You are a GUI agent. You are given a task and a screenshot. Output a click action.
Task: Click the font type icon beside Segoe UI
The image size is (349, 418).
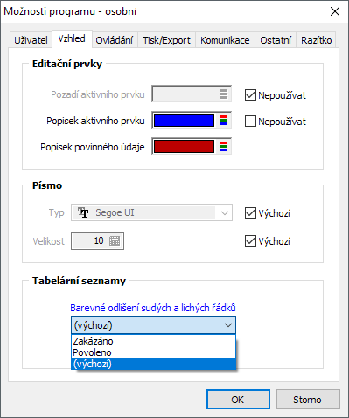click(x=83, y=212)
